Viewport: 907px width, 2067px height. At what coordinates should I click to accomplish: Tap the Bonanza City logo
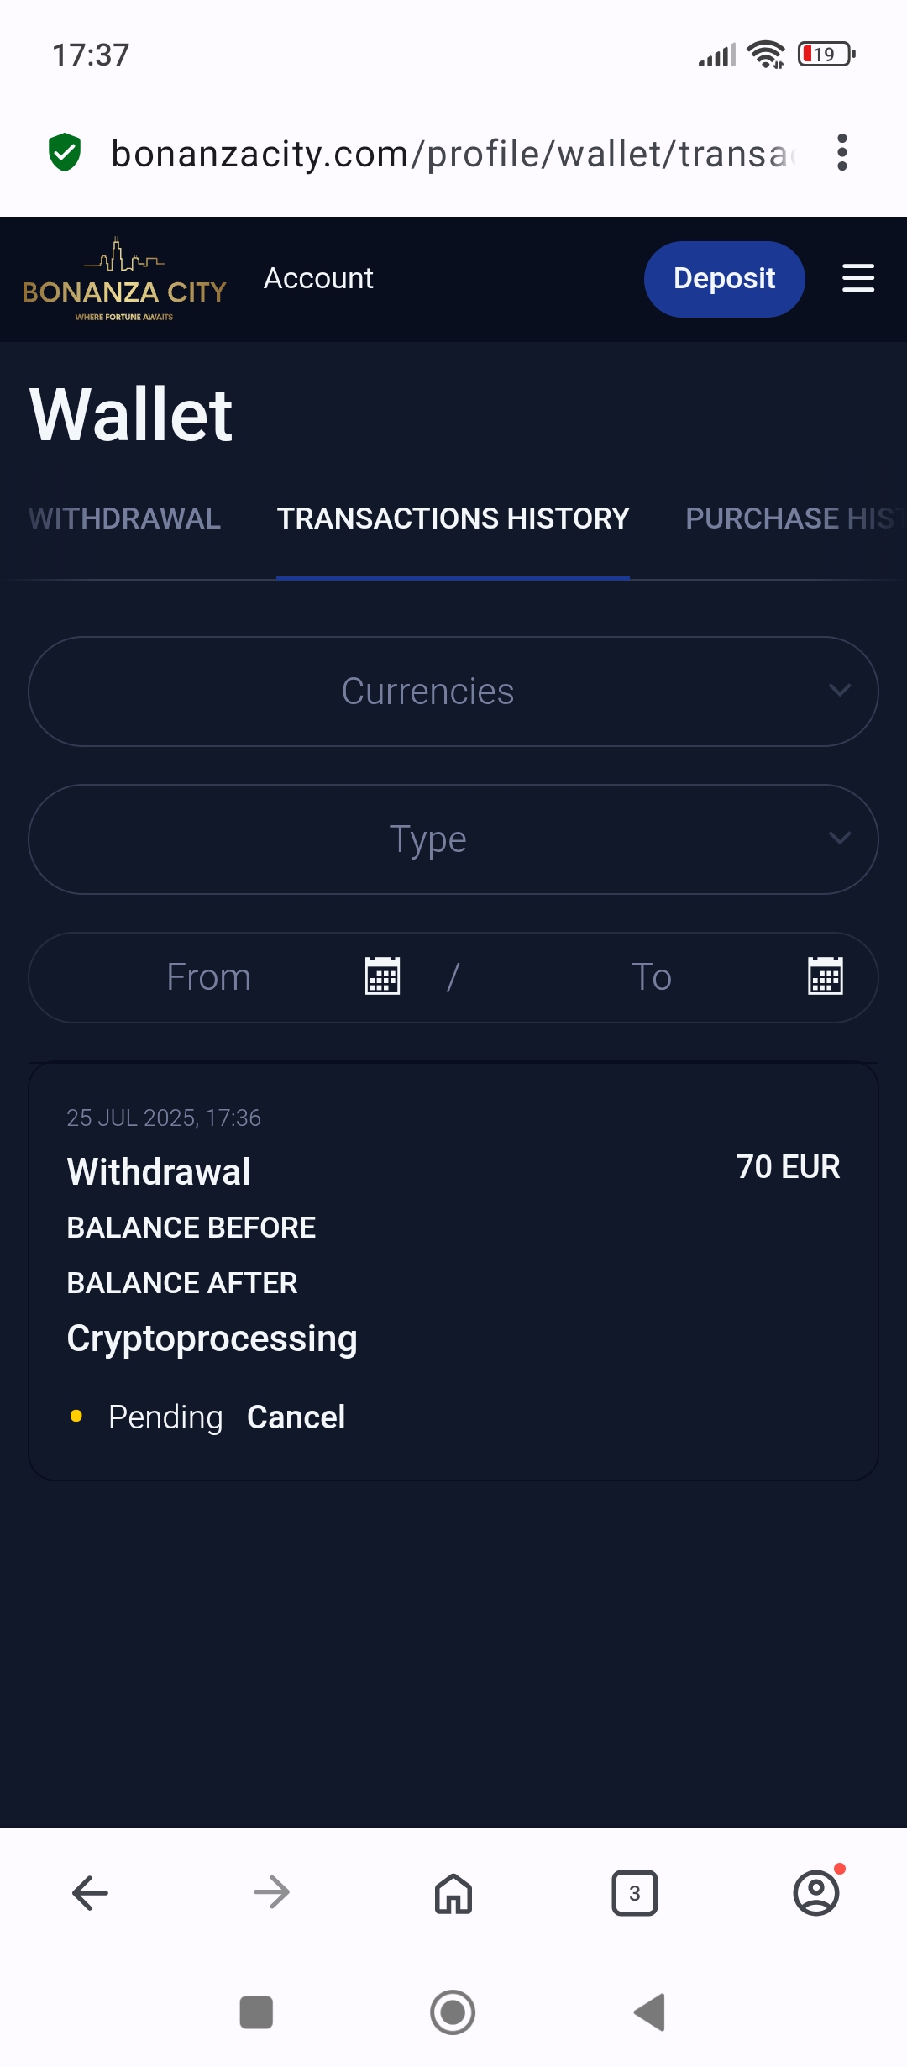click(124, 279)
